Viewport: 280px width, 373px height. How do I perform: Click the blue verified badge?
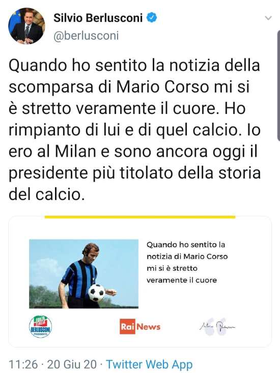pos(152,18)
